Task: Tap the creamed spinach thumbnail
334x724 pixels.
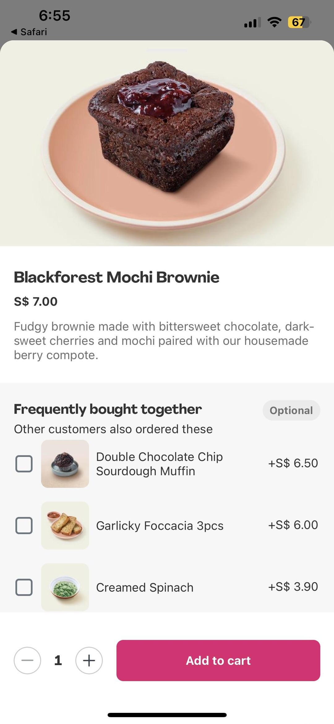Action: 65,587
